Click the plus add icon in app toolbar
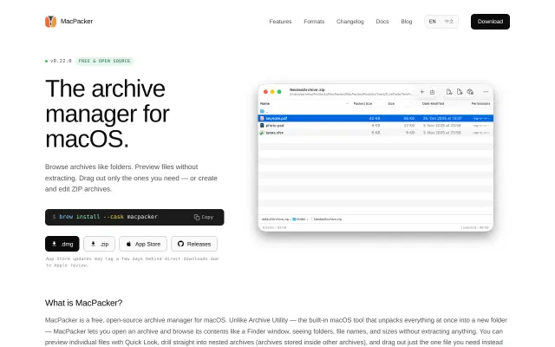Image resolution: width=555 pixels, height=347 pixels. (x=422, y=92)
